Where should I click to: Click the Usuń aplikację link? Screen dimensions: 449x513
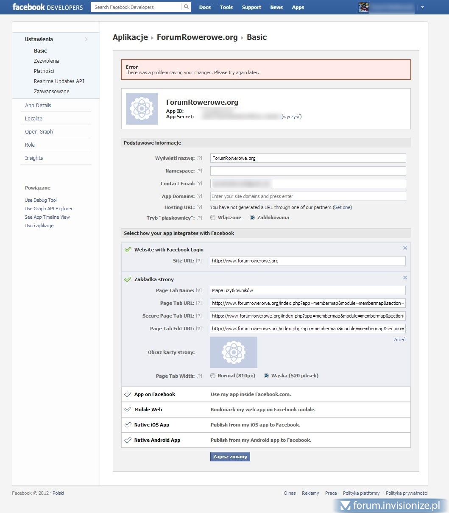[x=39, y=226]
